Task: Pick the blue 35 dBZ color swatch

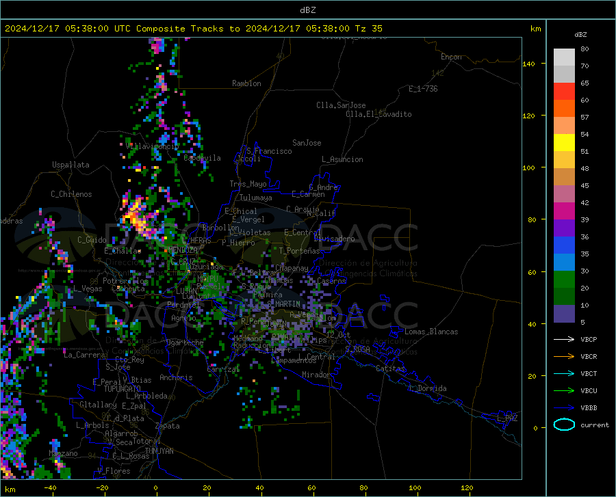Action: pos(564,245)
